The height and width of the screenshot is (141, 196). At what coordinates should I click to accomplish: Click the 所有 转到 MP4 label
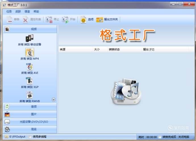pos(30,59)
